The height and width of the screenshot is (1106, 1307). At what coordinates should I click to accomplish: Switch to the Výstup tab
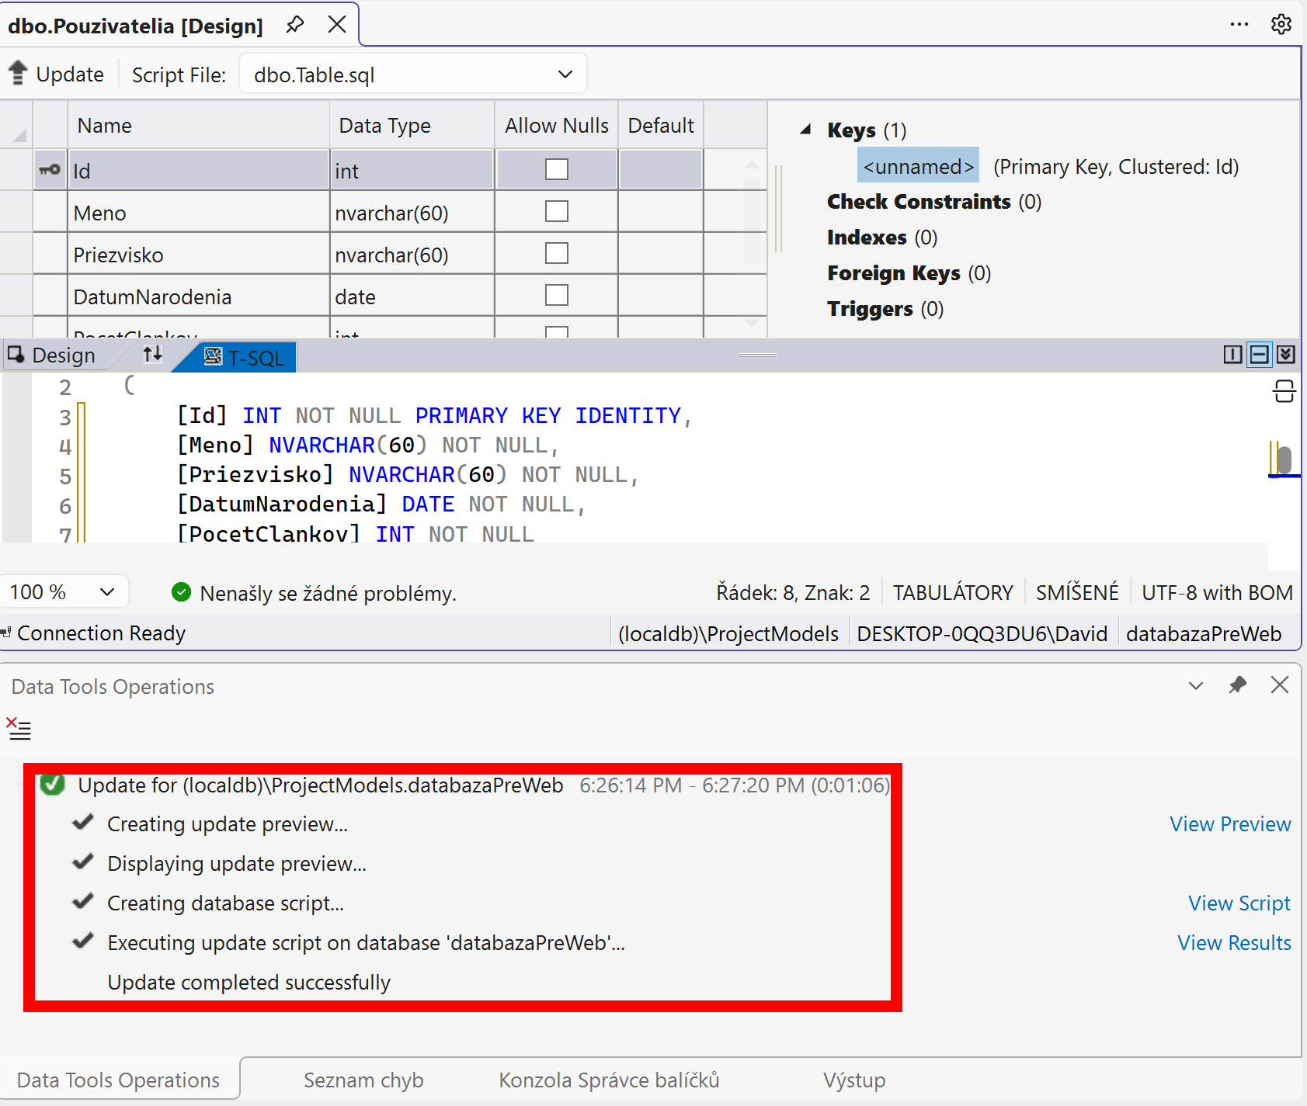[x=854, y=1080]
